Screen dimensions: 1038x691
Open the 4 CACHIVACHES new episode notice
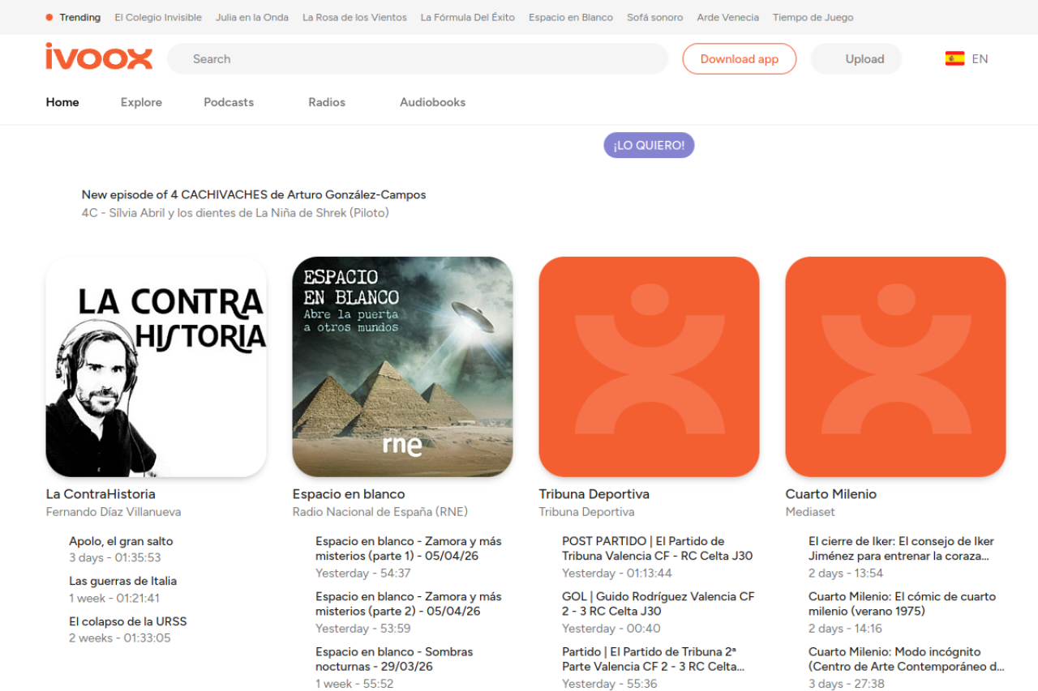pyautogui.click(x=253, y=194)
